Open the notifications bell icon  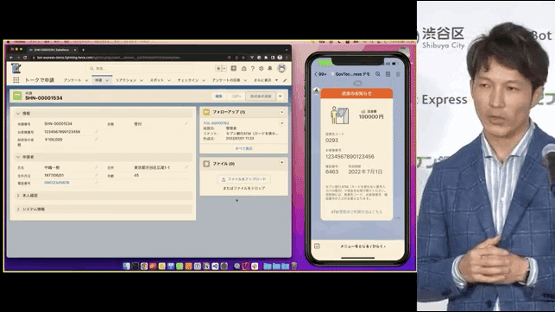[x=270, y=68]
